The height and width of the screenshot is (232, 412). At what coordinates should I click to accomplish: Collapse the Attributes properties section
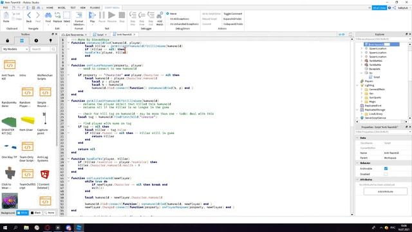[357, 179]
